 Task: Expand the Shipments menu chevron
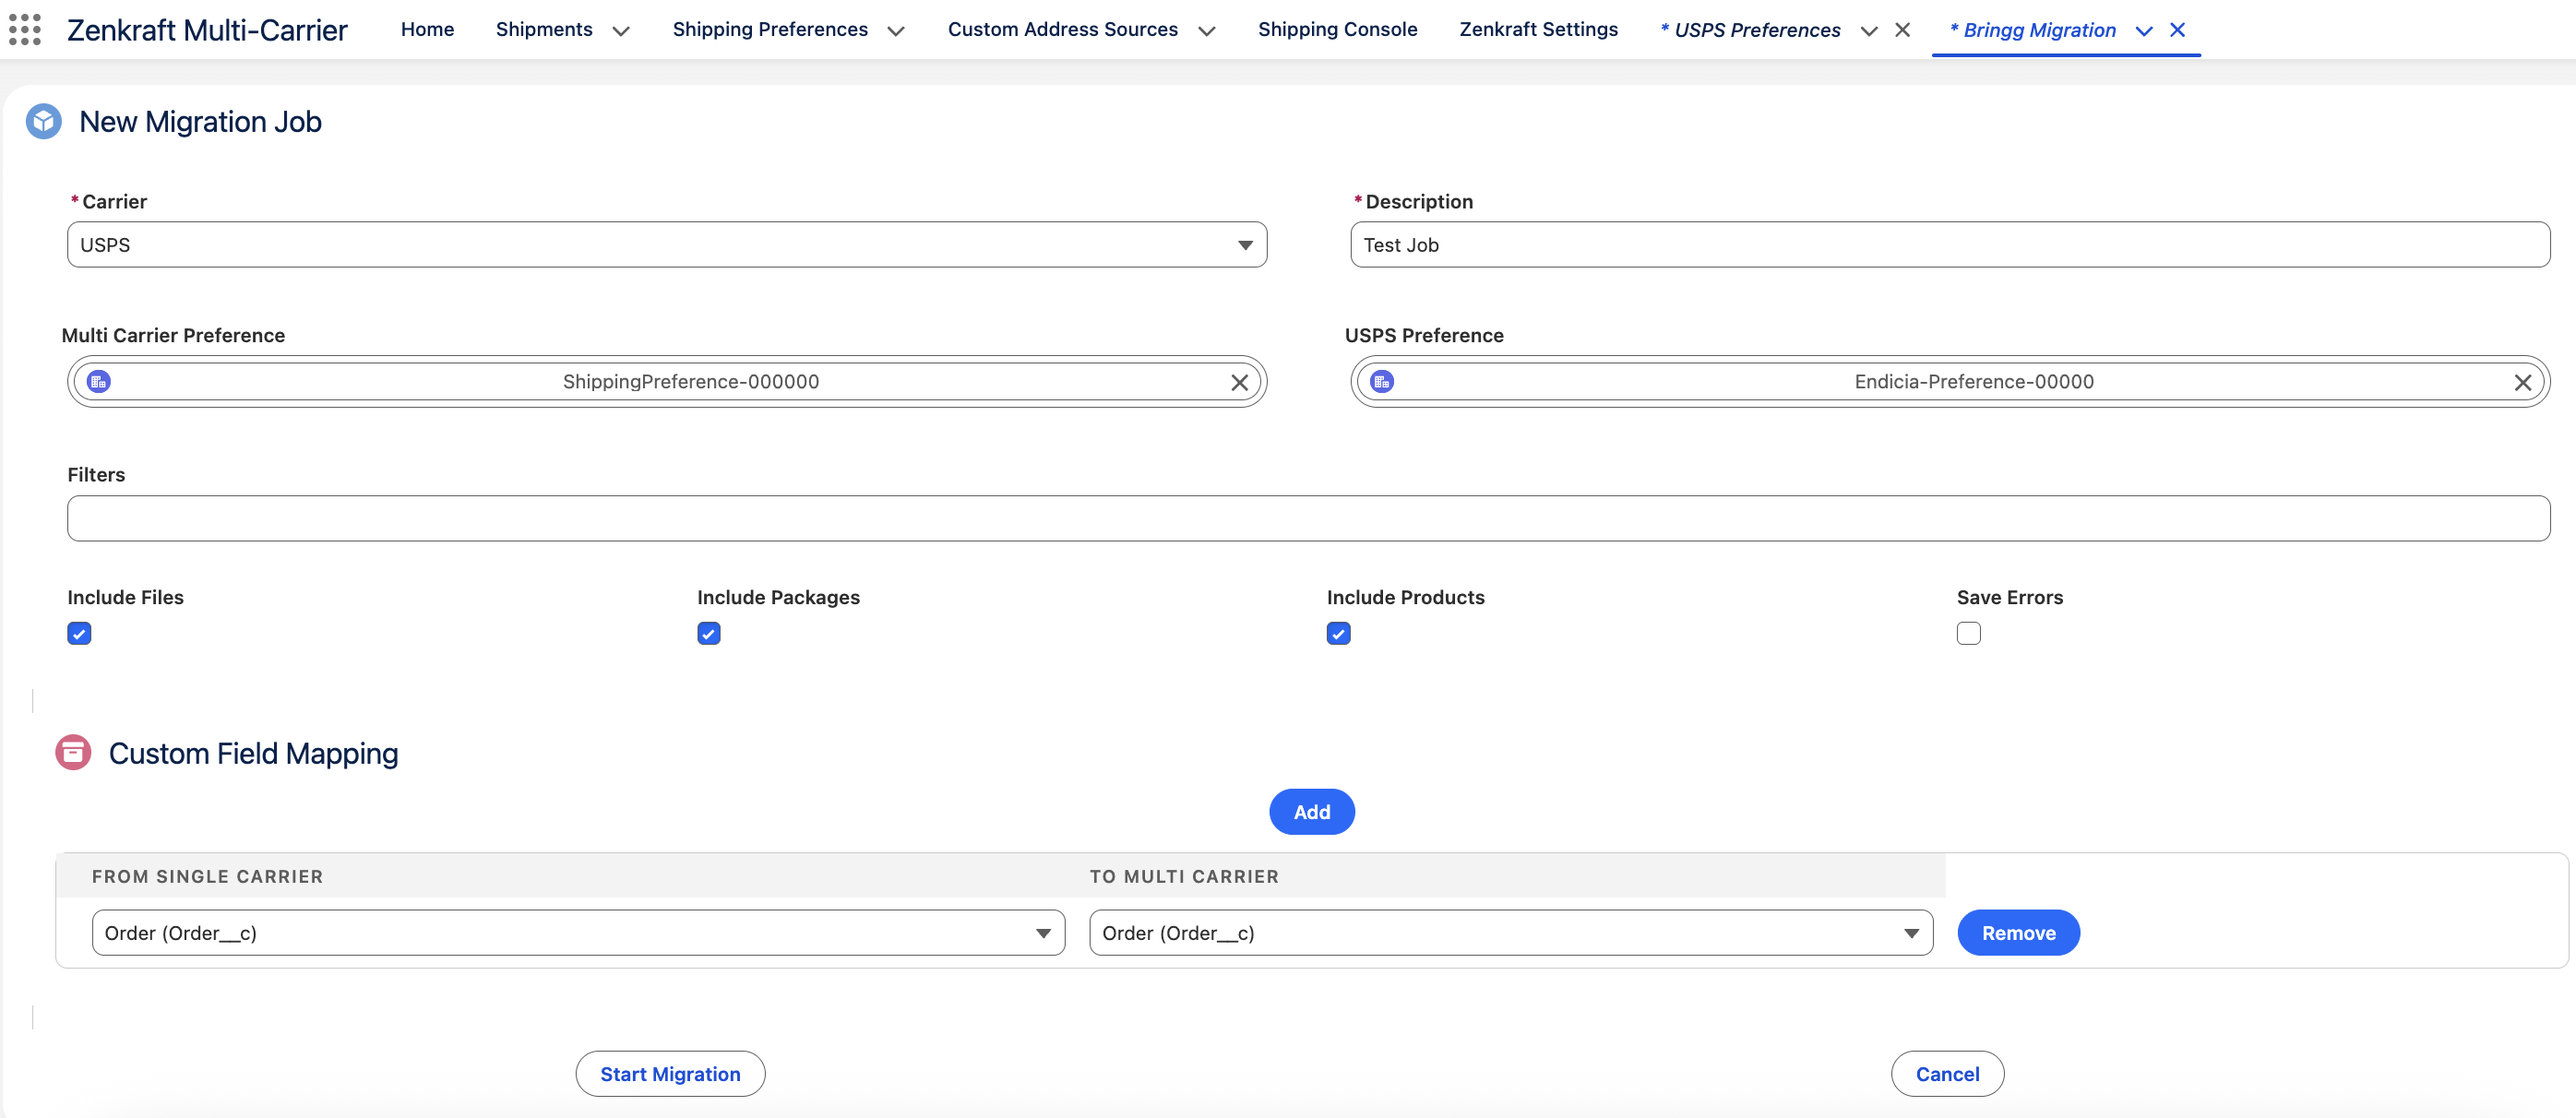(620, 30)
